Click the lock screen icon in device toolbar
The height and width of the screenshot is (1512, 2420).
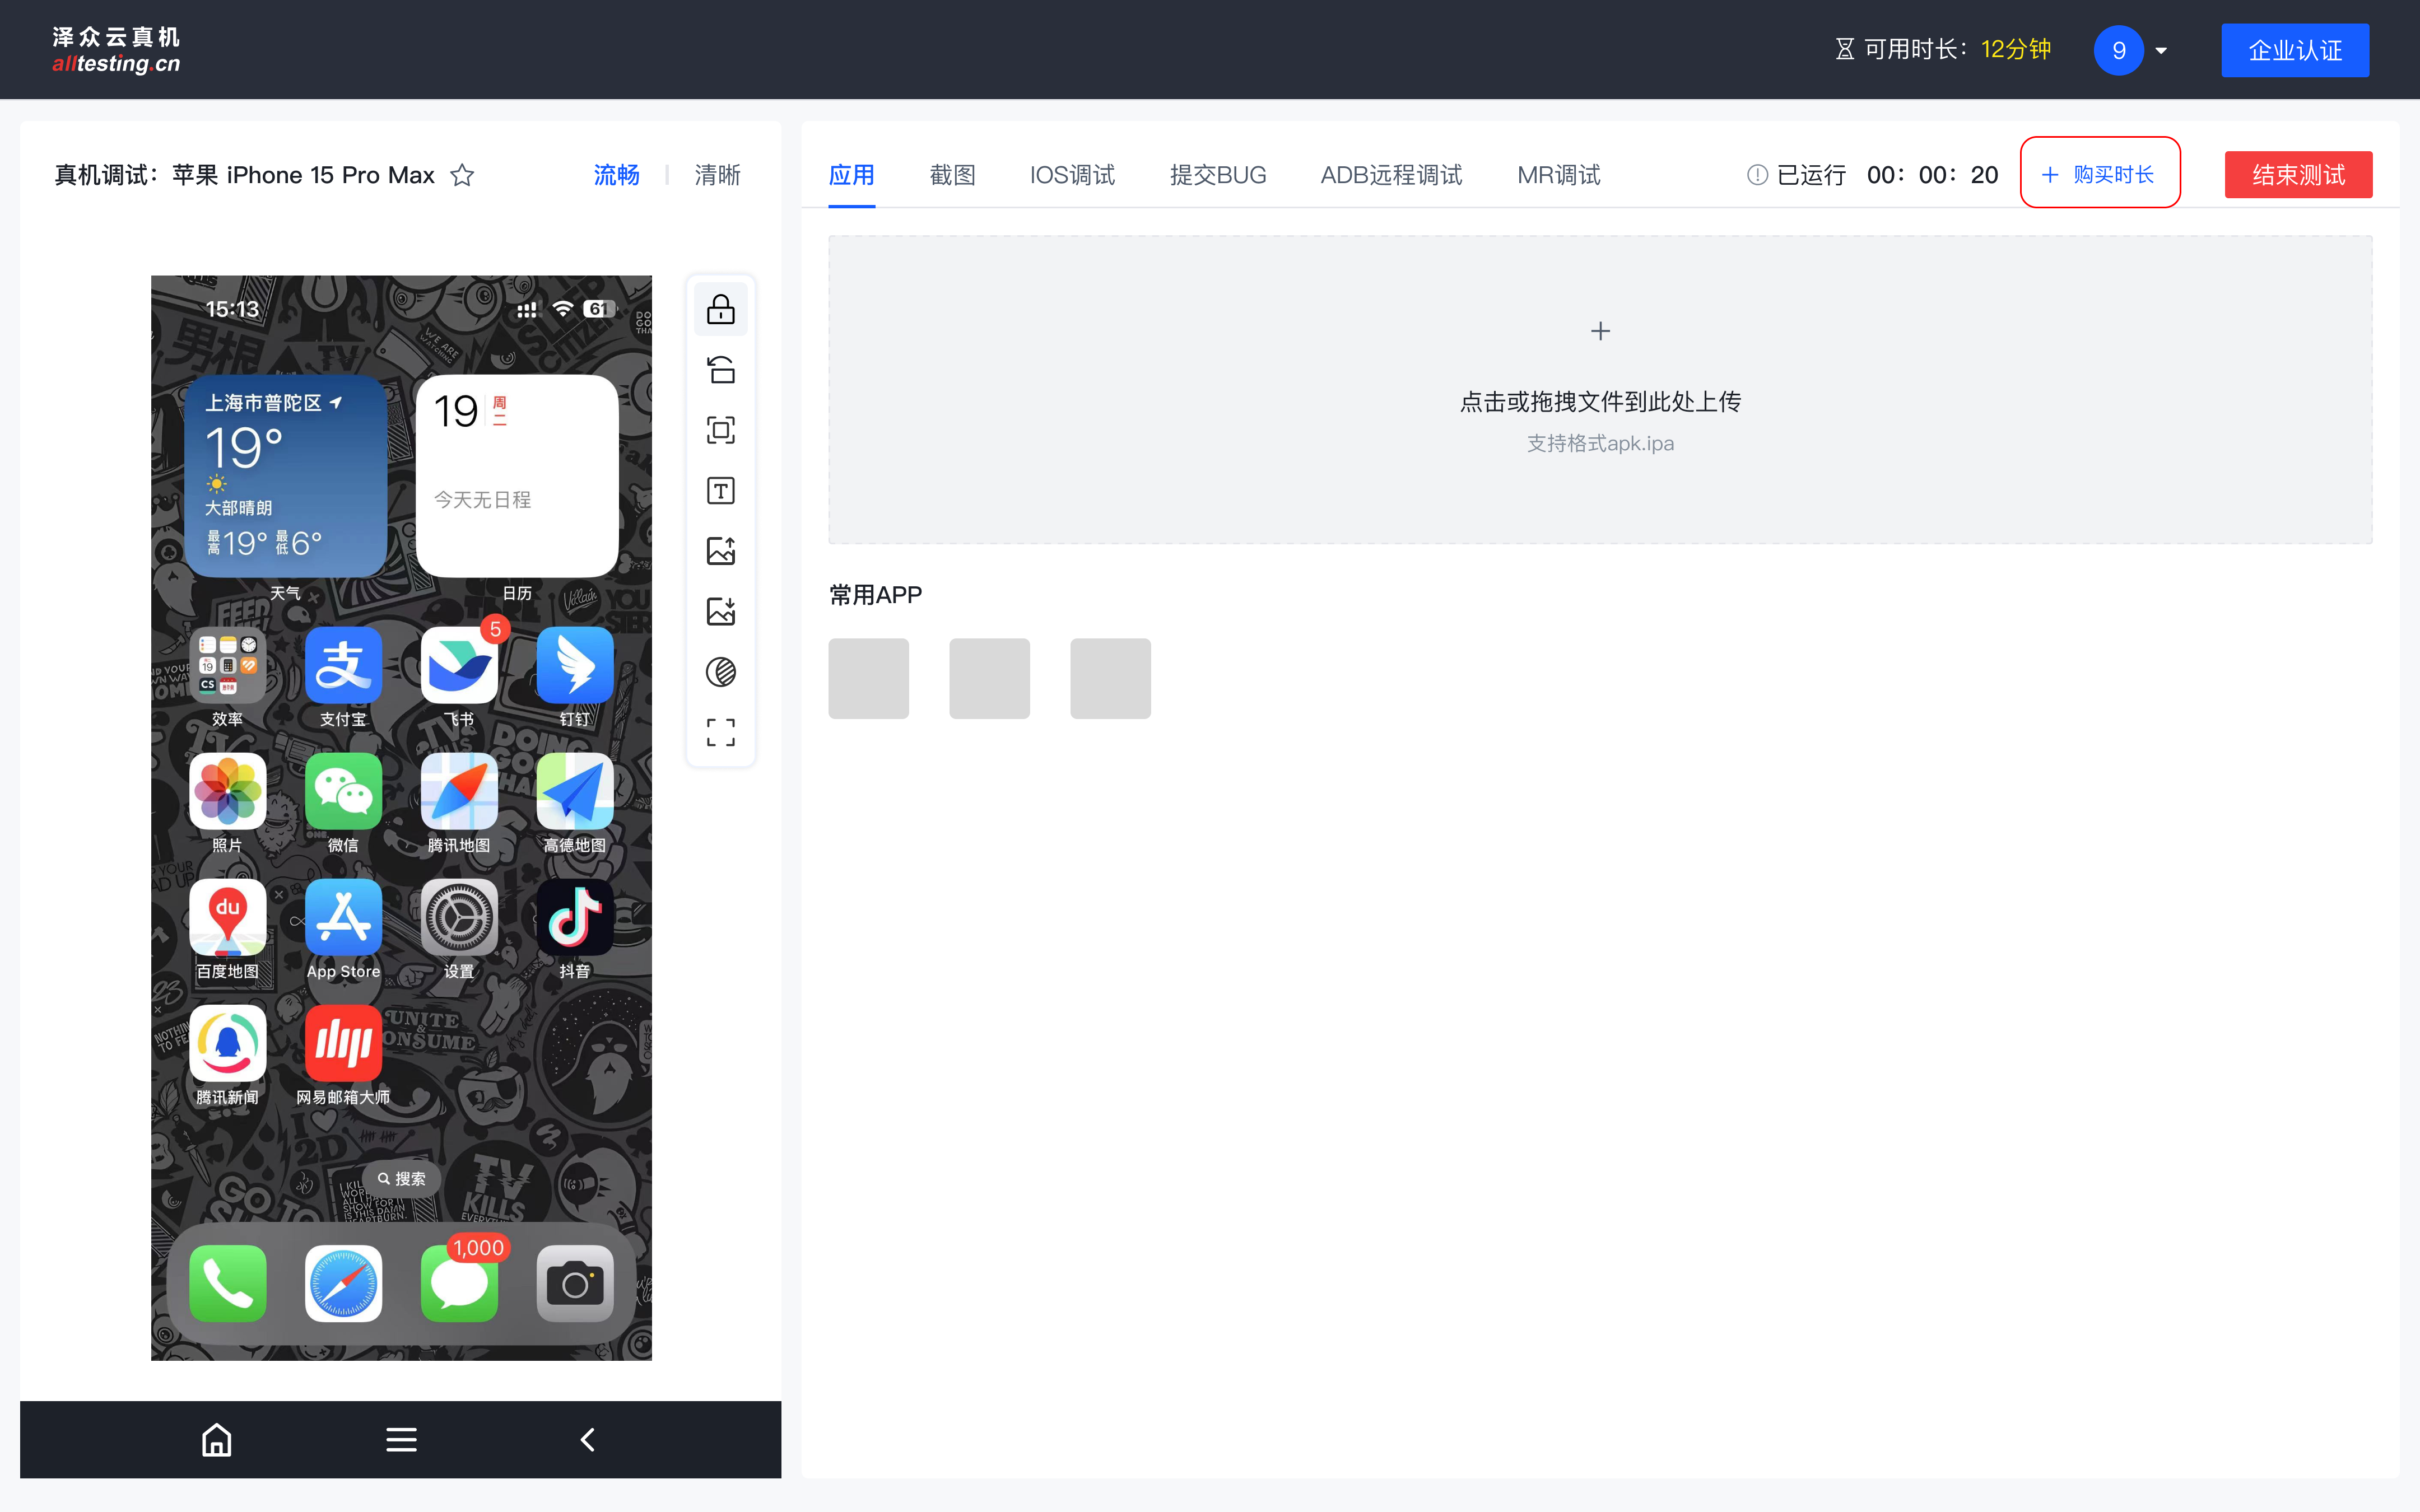tap(720, 309)
